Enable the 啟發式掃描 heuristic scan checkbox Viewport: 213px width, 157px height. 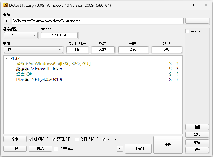tap(77, 139)
